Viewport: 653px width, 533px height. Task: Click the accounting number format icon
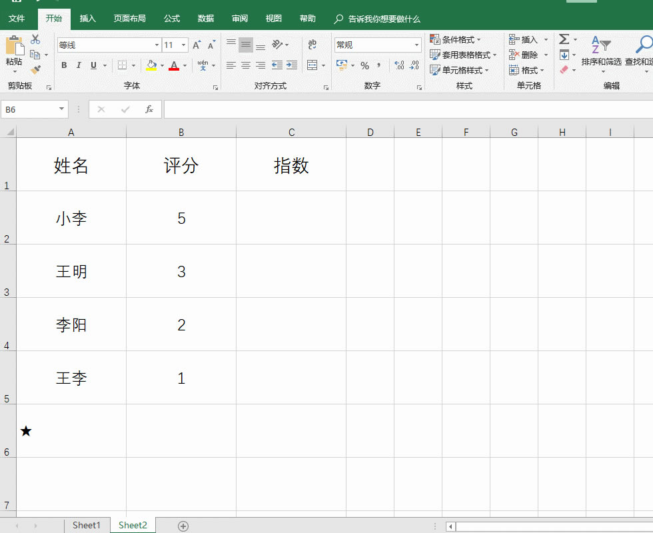coord(342,65)
